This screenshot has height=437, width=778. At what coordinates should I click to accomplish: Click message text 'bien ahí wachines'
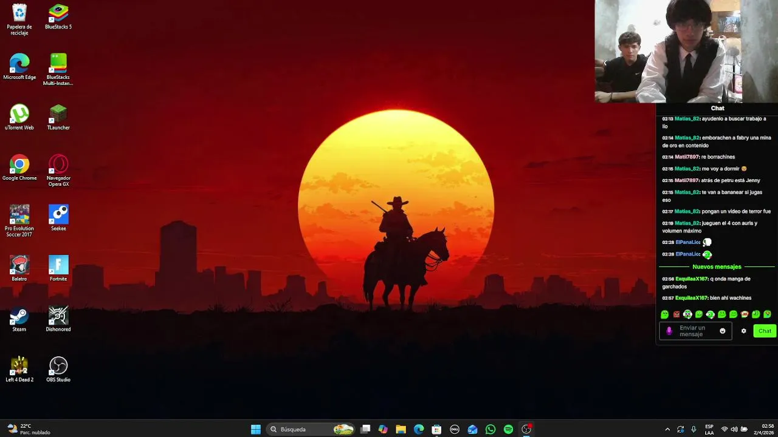731,298
